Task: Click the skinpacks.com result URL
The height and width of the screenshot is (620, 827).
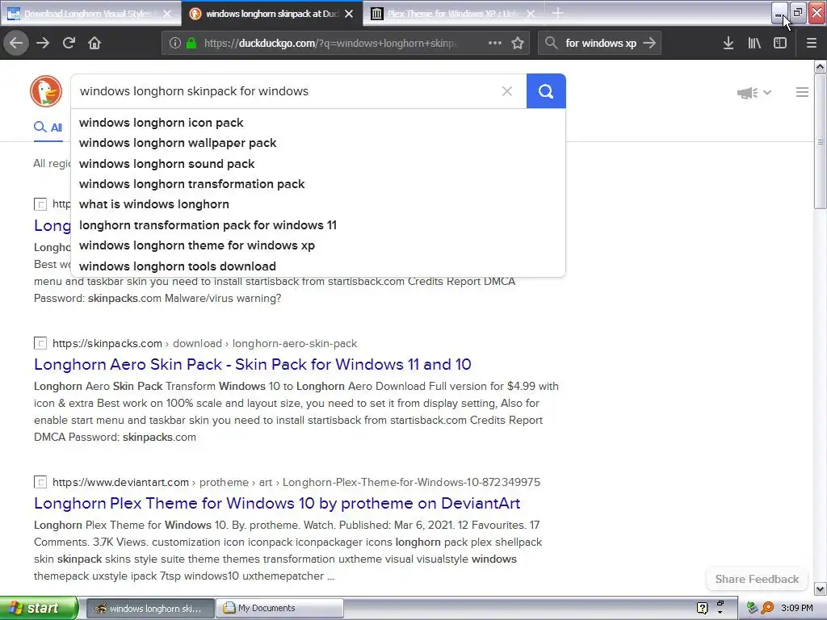Action: pos(204,344)
